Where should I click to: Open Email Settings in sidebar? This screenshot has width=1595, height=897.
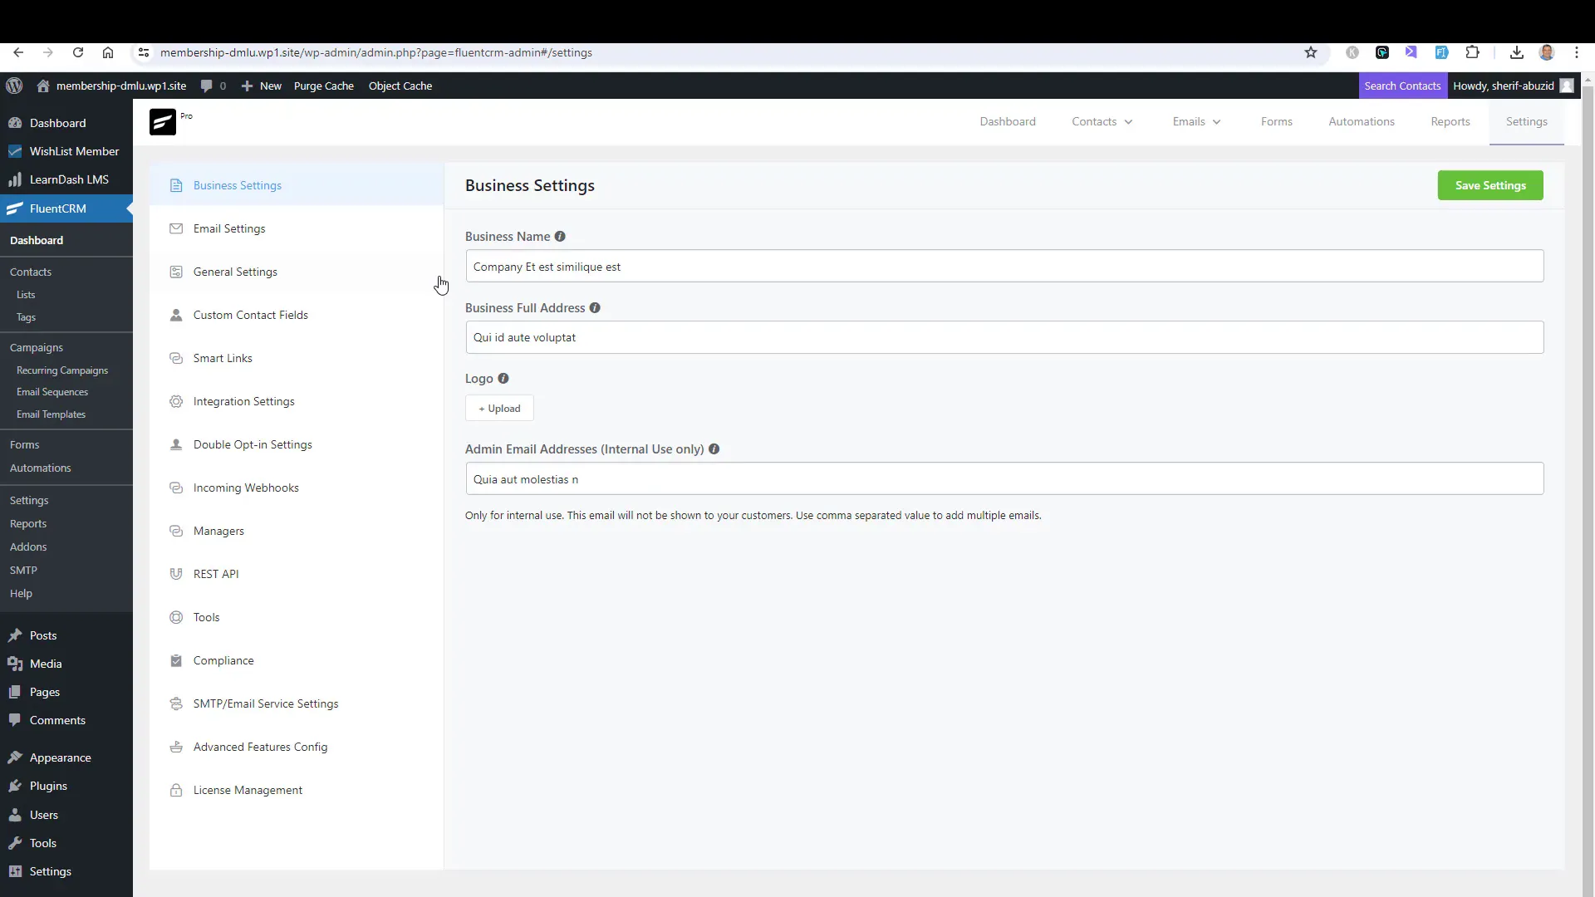229,228
